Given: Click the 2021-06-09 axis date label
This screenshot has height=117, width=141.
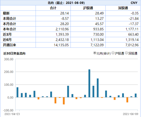Looking at the screenshot, I should (x=130, y=114).
